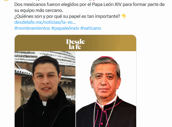Open the #nombramientos hashtag
The width and height of the screenshot is (172, 127).
(32, 28)
